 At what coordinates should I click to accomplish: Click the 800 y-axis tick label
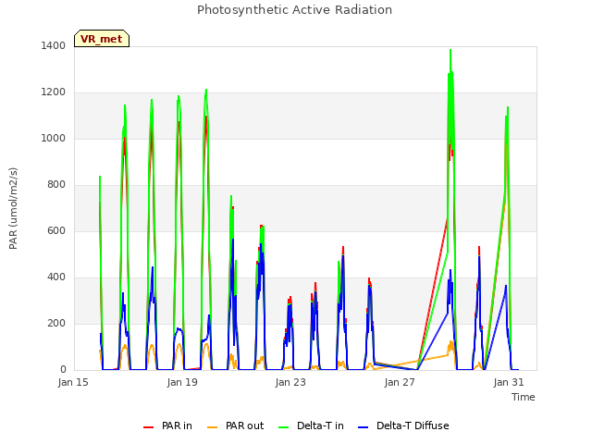pos(56,185)
